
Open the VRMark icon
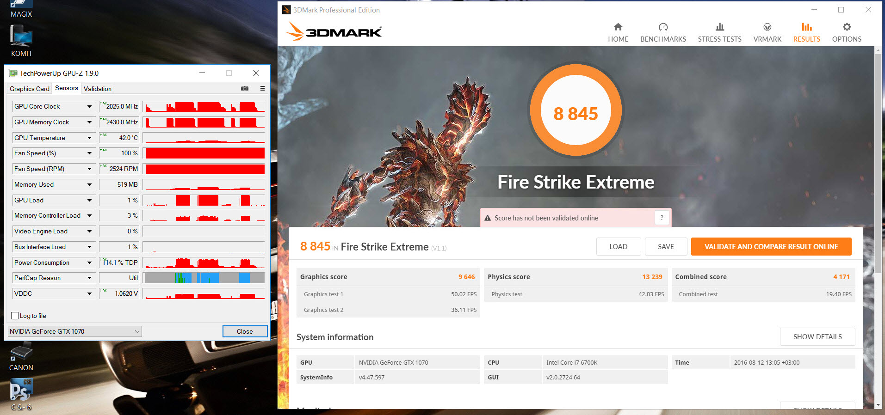click(x=767, y=27)
